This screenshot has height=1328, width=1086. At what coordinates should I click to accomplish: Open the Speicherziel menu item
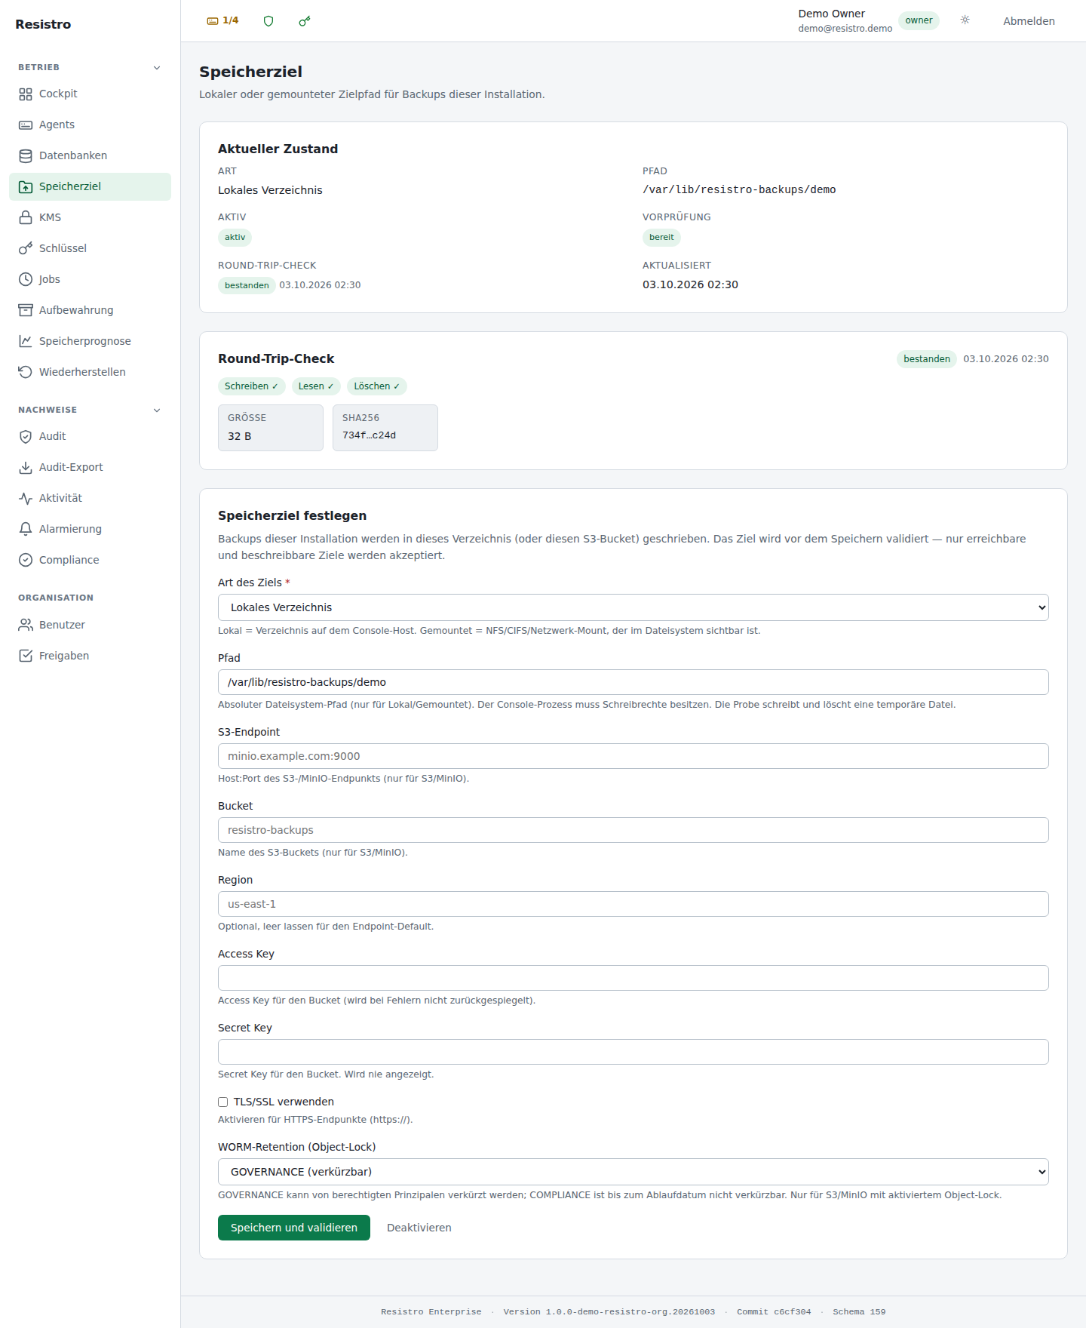[90, 187]
